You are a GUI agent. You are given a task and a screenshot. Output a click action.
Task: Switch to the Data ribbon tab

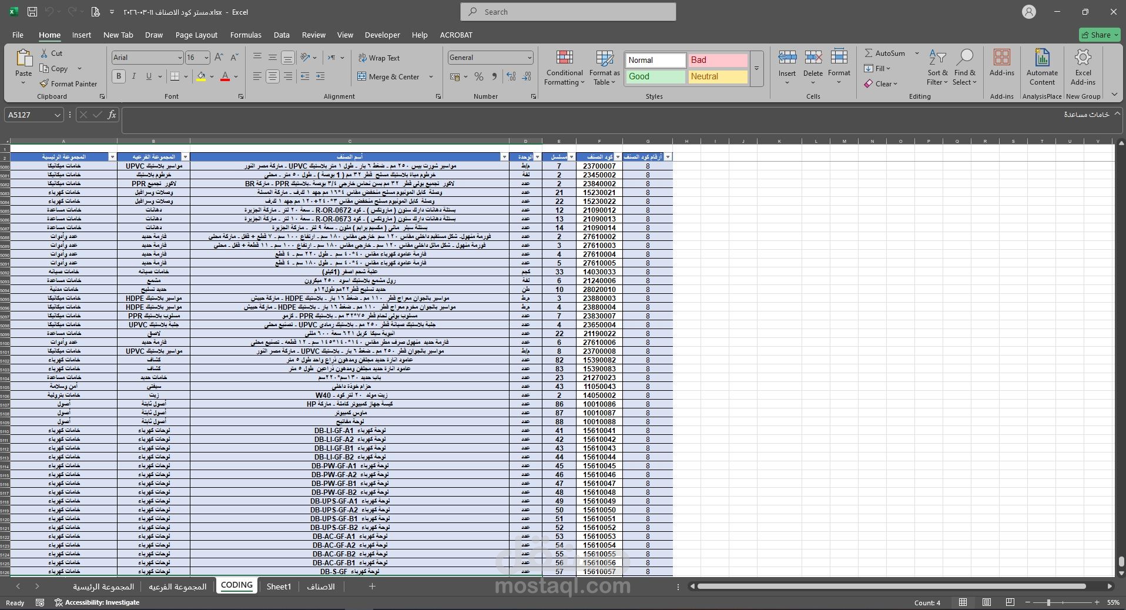click(281, 35)
